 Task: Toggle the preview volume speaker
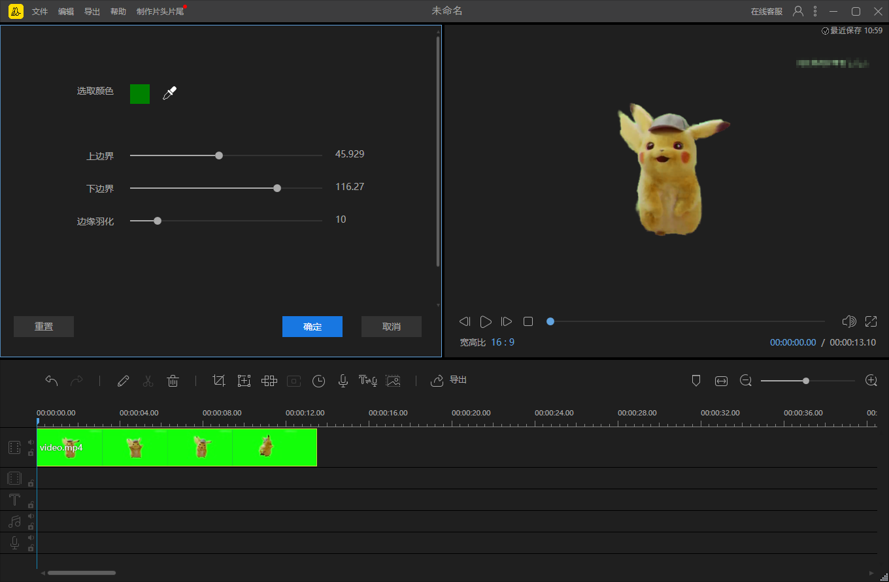pos(849,321)
